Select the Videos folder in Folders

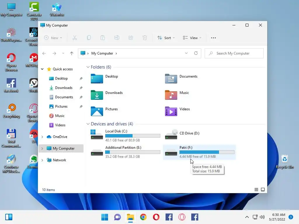pos(177,111)
